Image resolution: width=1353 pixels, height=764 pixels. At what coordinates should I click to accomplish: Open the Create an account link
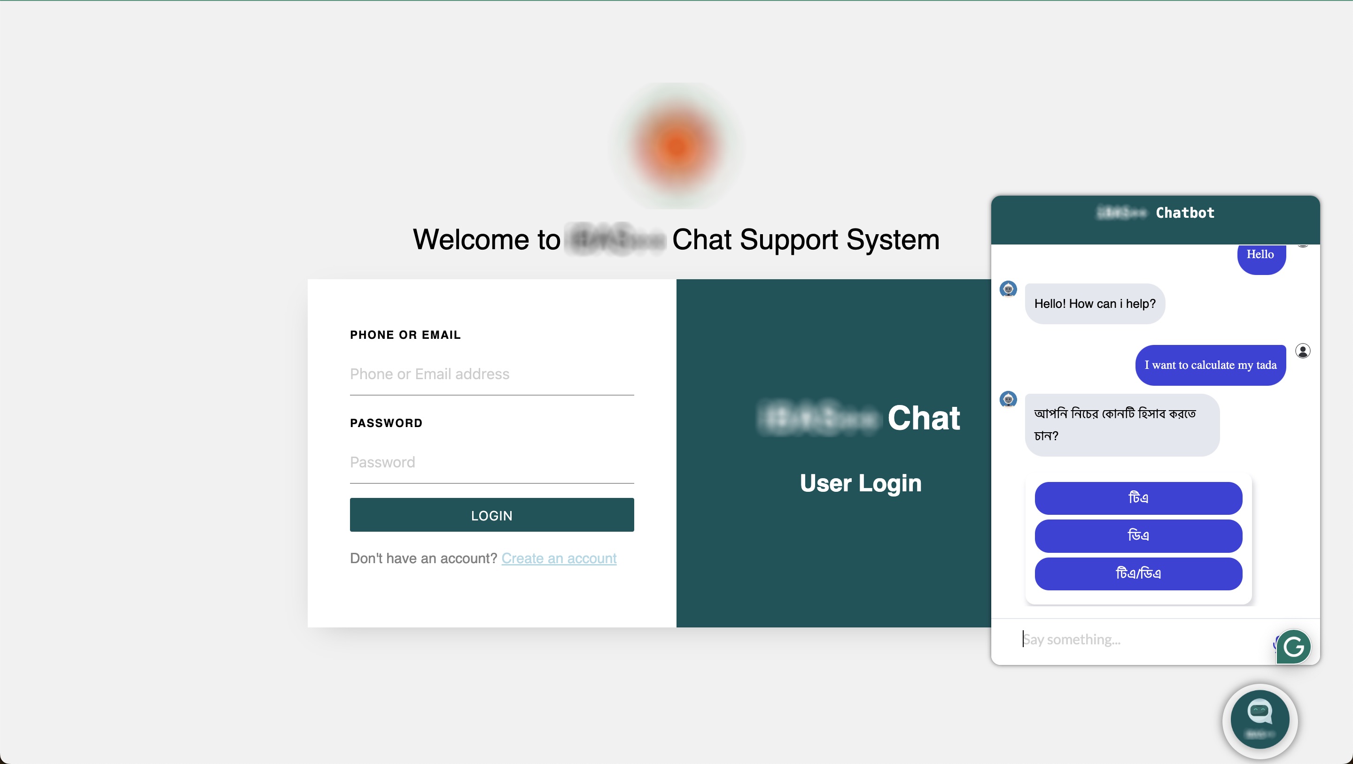tap(559, 558)
